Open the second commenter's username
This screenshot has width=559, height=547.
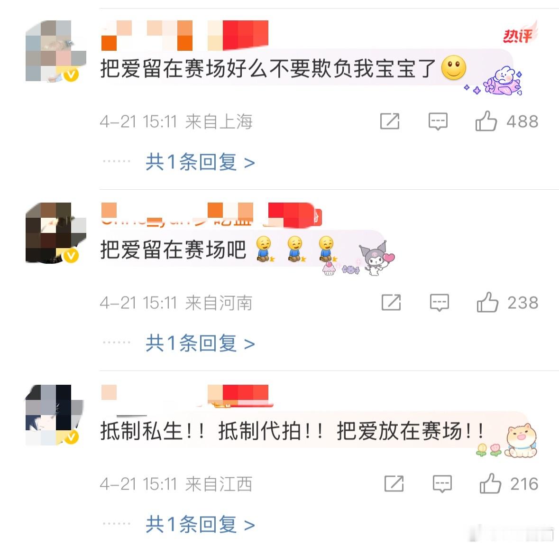(211, 215)
